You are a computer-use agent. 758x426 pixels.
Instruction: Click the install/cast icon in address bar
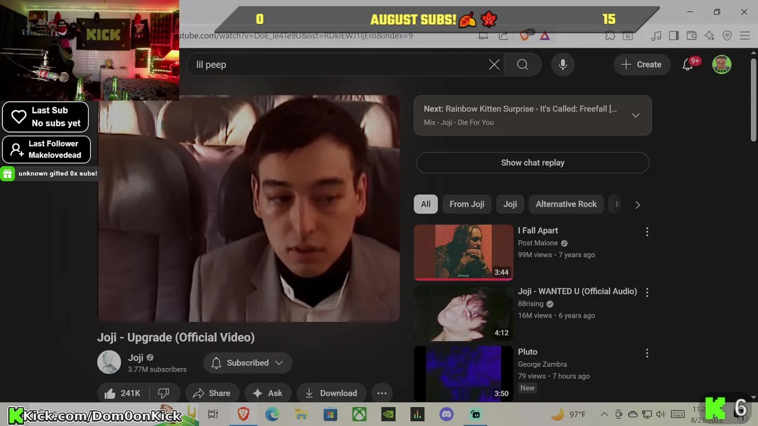click(484, 35)
